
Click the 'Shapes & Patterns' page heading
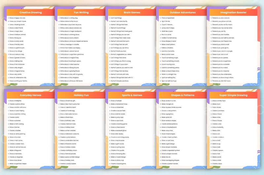pos(183,95)
